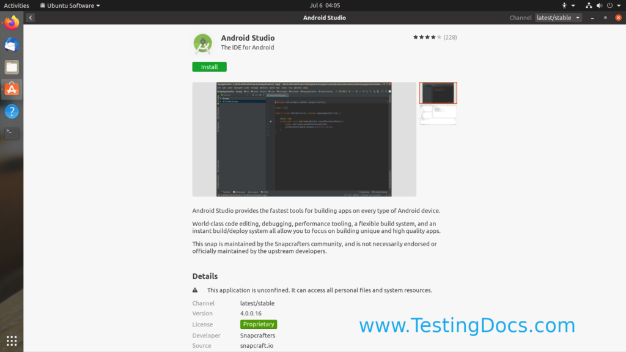This screenshot has width=626, height=352.
Task: Launch Firefox from the dock
Action: click(11, 24)
